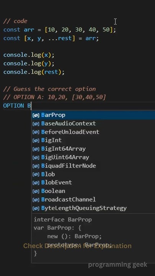Click the icon next to BiquadFilterNode
The image size is (155, 276).
click(36, 166)
